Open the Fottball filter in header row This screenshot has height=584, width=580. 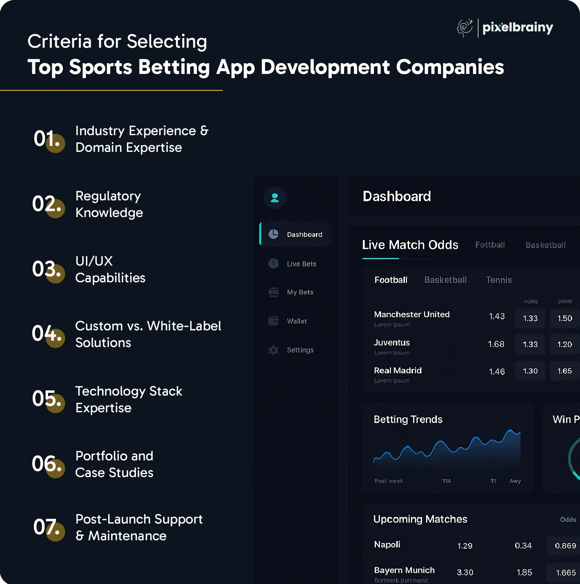tap(490, 245)
